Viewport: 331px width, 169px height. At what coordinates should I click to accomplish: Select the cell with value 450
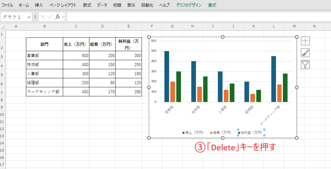(x=76, y=92)
